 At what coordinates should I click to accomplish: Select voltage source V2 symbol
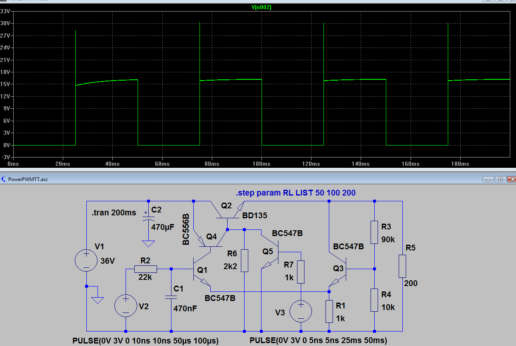126,306
